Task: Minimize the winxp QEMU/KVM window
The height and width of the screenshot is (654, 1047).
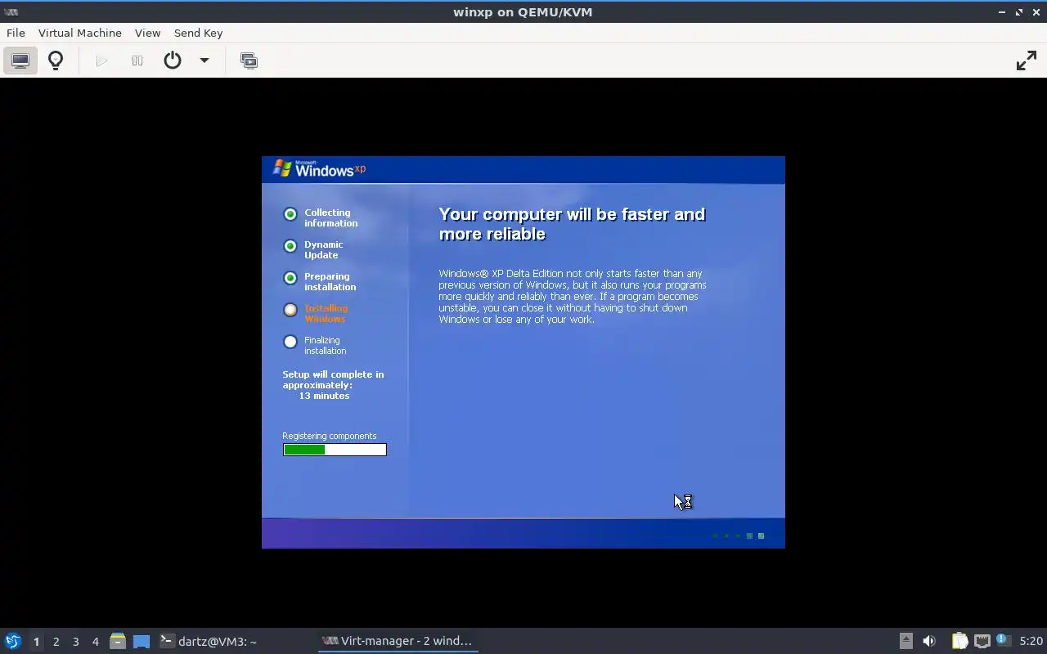Action: (1002, 12)
